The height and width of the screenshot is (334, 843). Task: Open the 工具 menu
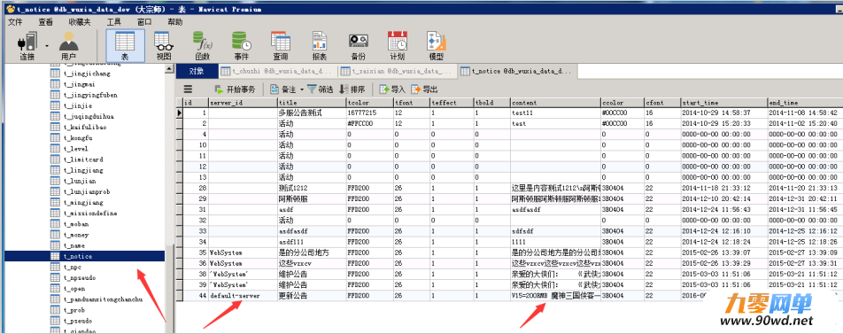(114, 22)
